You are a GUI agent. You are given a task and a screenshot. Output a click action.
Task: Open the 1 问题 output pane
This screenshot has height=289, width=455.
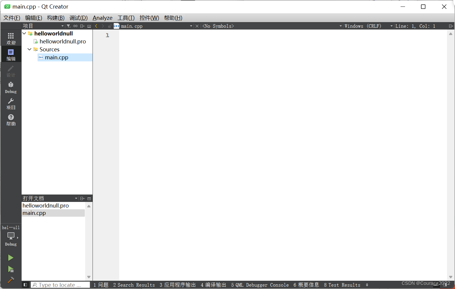point(101,285)
